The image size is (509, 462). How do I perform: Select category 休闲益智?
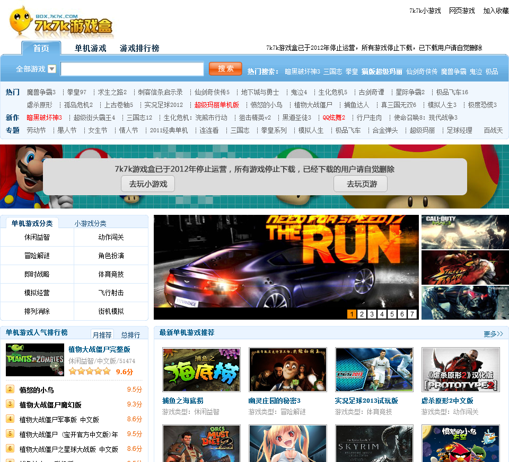(x=37, y=237)
